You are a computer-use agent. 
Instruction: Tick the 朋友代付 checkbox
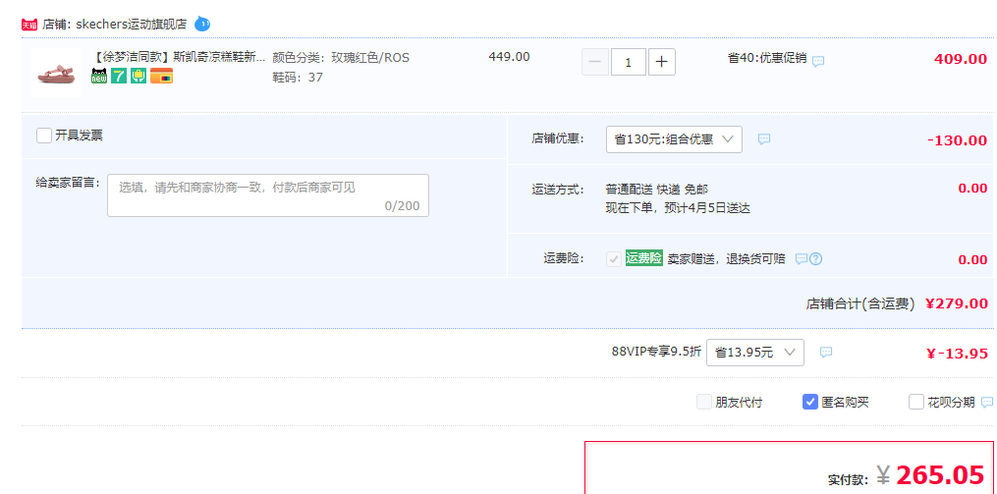[704, 402]
